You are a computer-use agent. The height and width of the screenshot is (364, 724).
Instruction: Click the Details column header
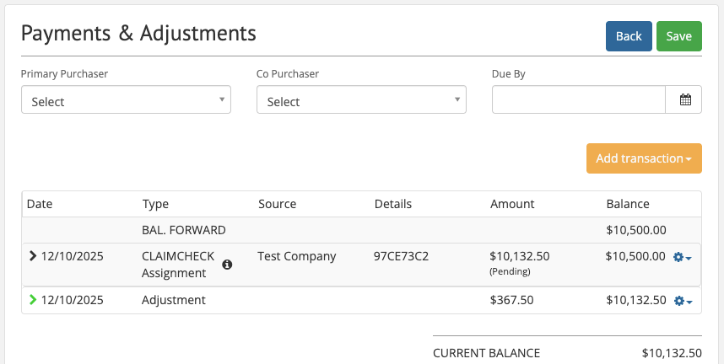tap(393, 204)
